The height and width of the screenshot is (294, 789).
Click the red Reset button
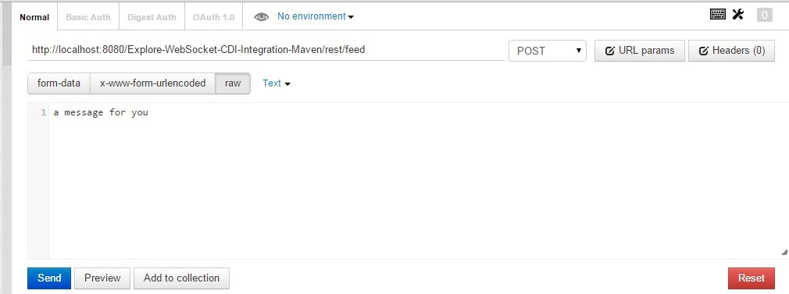(752, 278)
